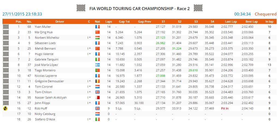278x125 pixels.
Task: Click the Morocco flag for Mehdi Bennani
Action: pyautogui.click(x=97, y=48)
